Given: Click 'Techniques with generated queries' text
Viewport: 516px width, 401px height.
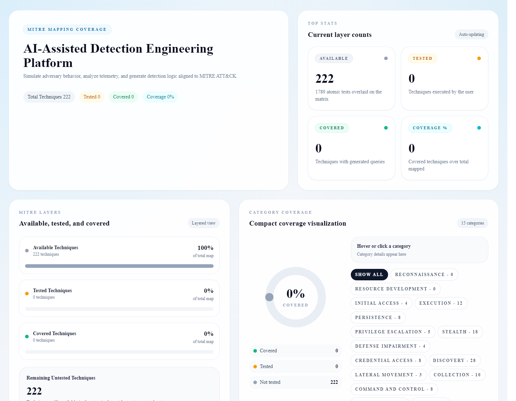Looking at the screenshot, I should click(x=350, y=162).
